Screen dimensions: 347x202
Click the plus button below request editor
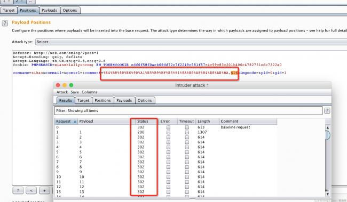[44, 190]
